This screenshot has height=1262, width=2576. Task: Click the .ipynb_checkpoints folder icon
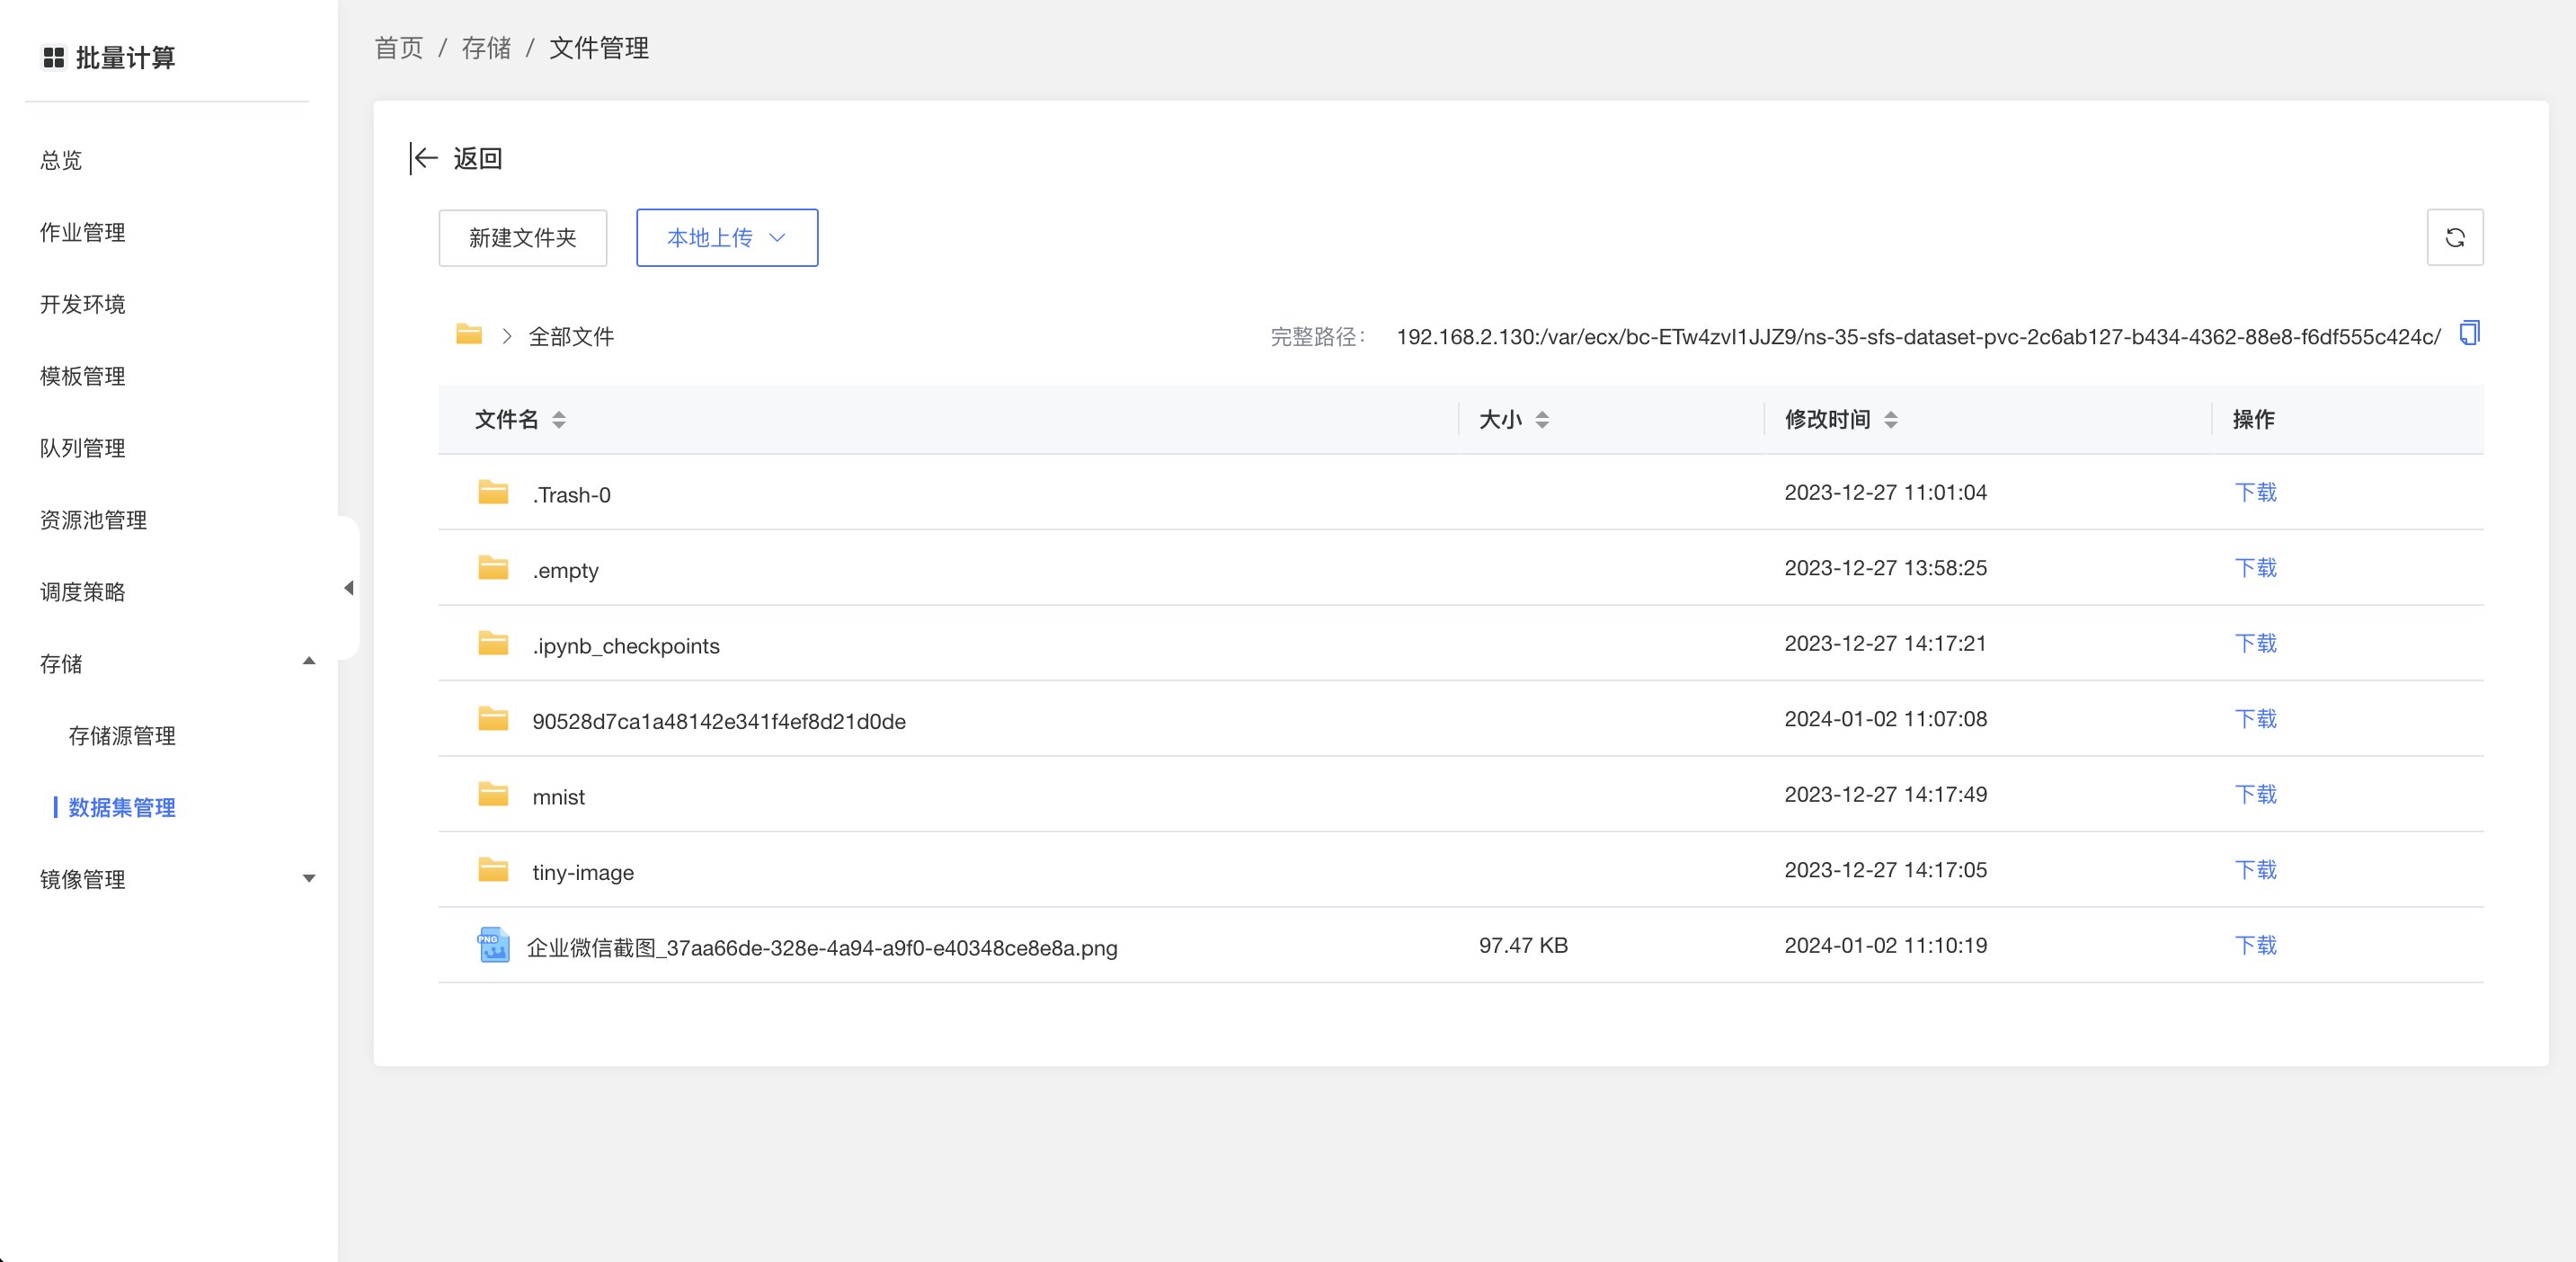point(493,643)
